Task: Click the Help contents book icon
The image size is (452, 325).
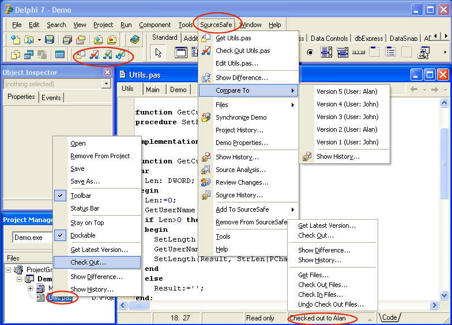Action: point(135,40)
